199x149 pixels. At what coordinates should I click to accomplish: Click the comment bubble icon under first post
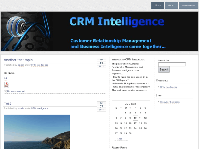pos(5,91)
